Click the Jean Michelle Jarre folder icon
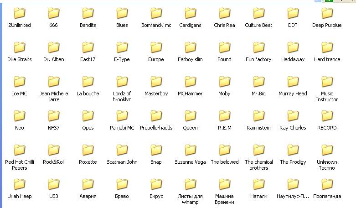 (54, 82)
